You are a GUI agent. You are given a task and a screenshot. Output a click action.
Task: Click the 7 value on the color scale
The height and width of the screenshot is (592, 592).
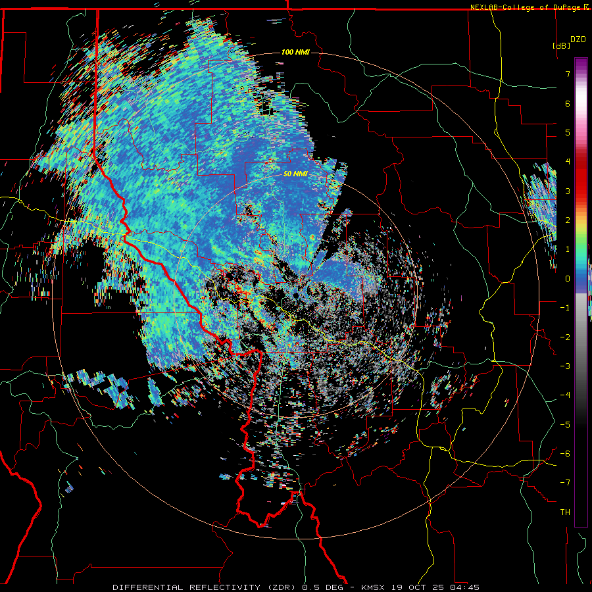(568, 74)
